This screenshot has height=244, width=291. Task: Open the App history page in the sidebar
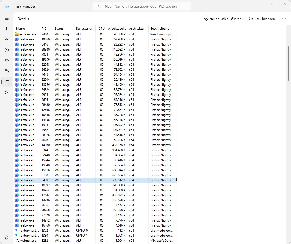click(x=7, y=50)
